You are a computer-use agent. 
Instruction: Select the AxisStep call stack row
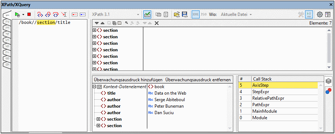point(278,85)
